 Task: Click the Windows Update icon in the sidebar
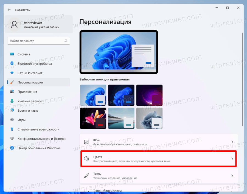pos(12,148)
